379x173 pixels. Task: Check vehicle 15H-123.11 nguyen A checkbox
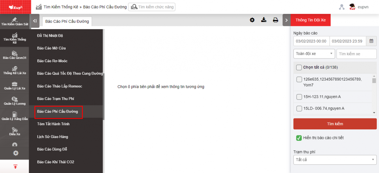pyautogui.click(x=299, y=97)
